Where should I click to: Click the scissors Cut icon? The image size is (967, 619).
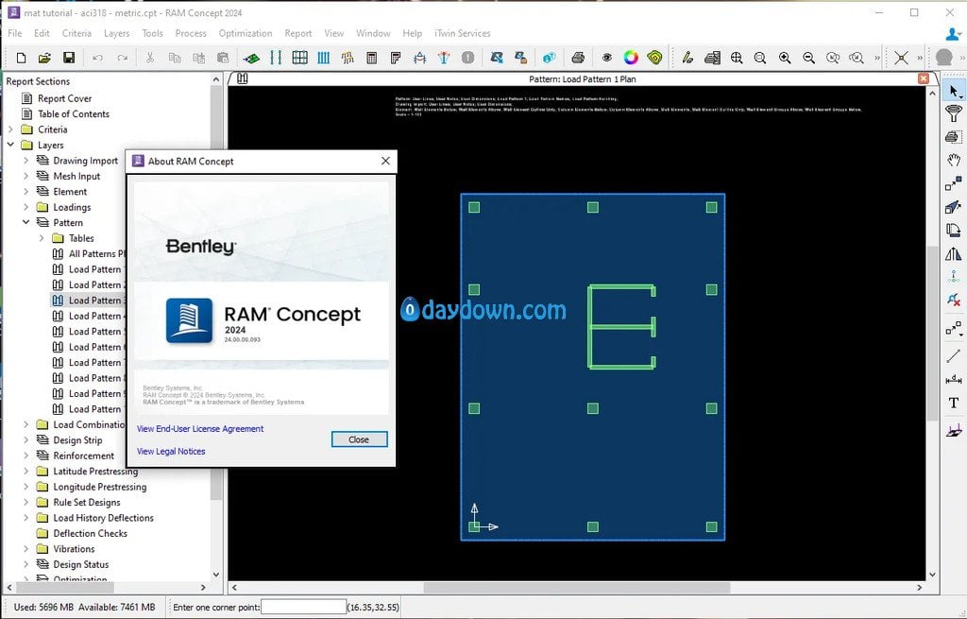click(150, 58)
